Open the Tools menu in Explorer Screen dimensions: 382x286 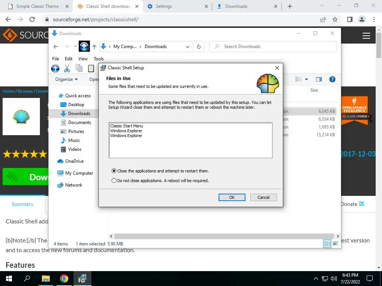98,58
